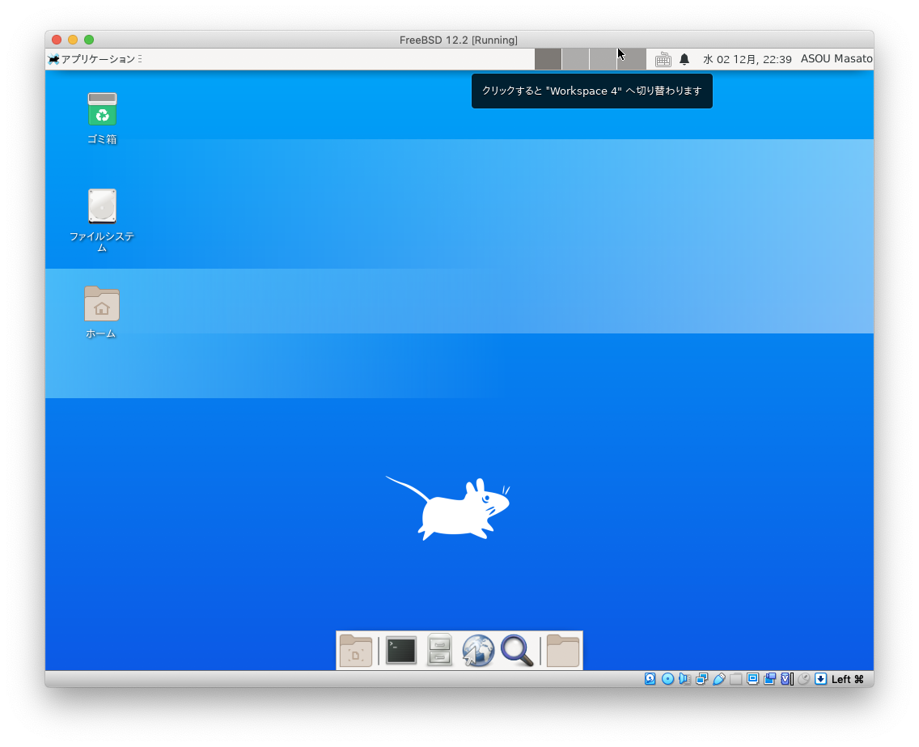Click VirtualBox CPU virtualization indicator
The image size is (919, 747).
pos(787,679)
